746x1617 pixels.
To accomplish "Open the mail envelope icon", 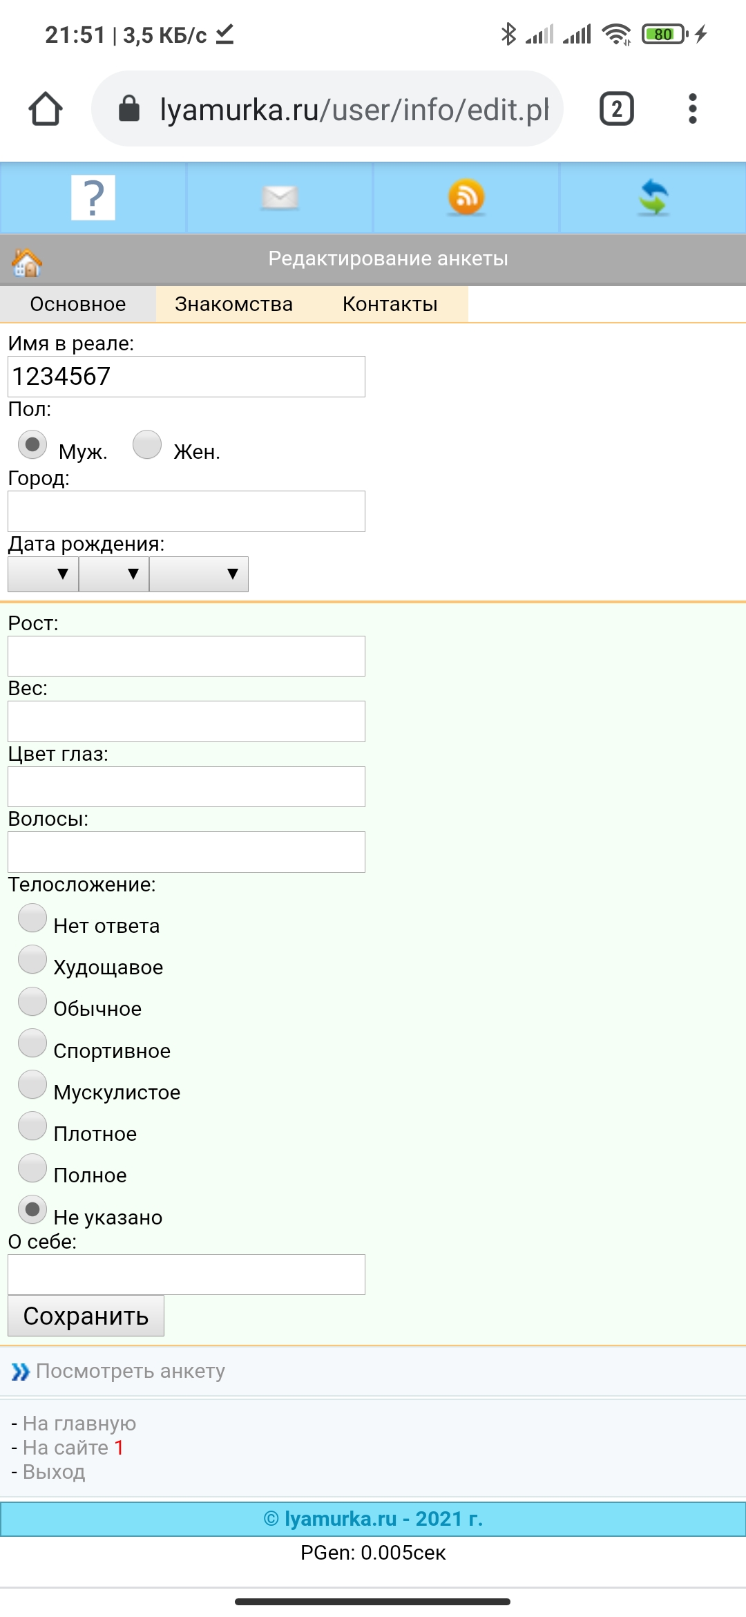I will point(280,198).
